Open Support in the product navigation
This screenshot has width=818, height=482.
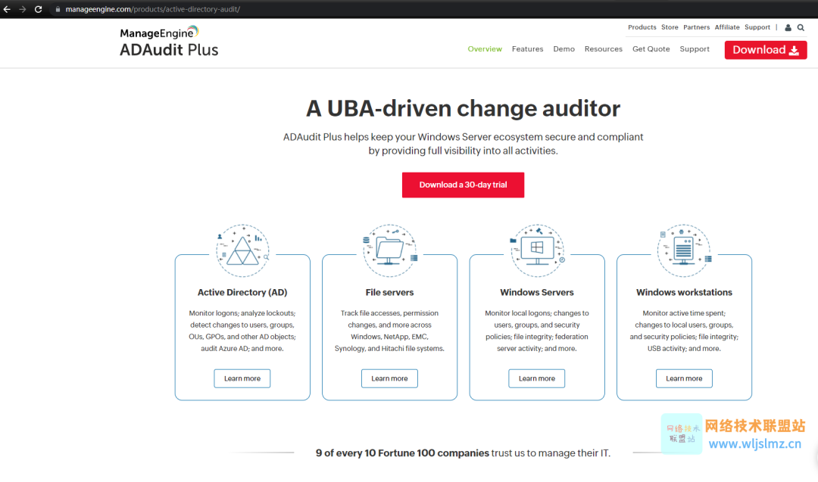(695, 49)
